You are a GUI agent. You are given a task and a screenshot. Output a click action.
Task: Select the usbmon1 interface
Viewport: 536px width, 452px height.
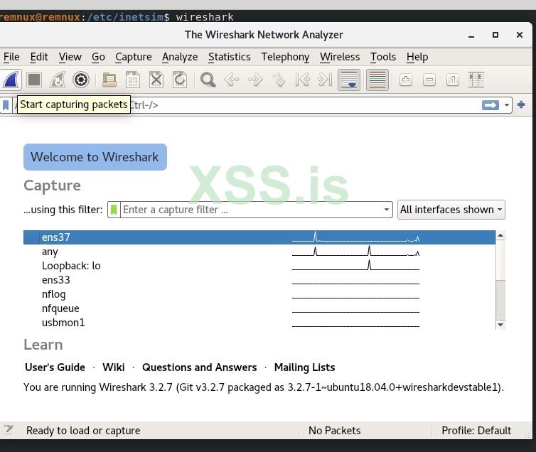[259, 323]
